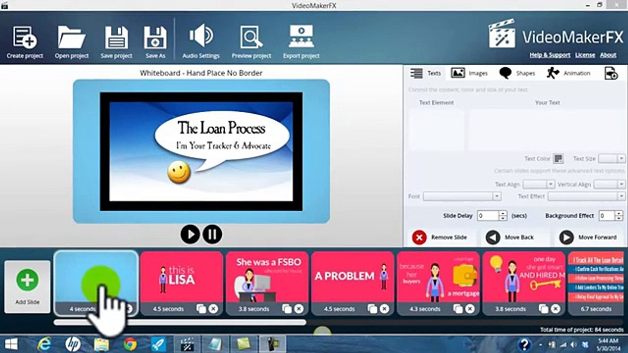Delete the 'A PROBLEM' slide

(384, 309)
